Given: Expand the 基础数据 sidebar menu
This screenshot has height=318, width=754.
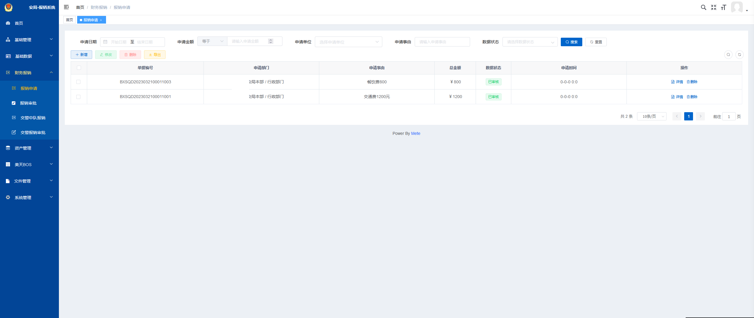Looking at the screenshot, I should (x=29, y=56).
